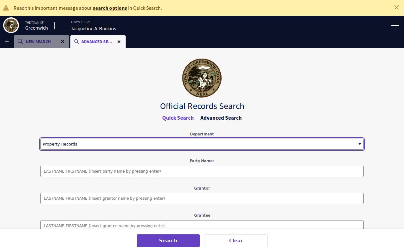Dismiss the yellow search options banner

pyautogui.click(x=396, y=8)
